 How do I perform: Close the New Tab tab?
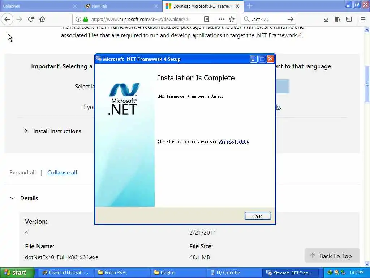156,6
